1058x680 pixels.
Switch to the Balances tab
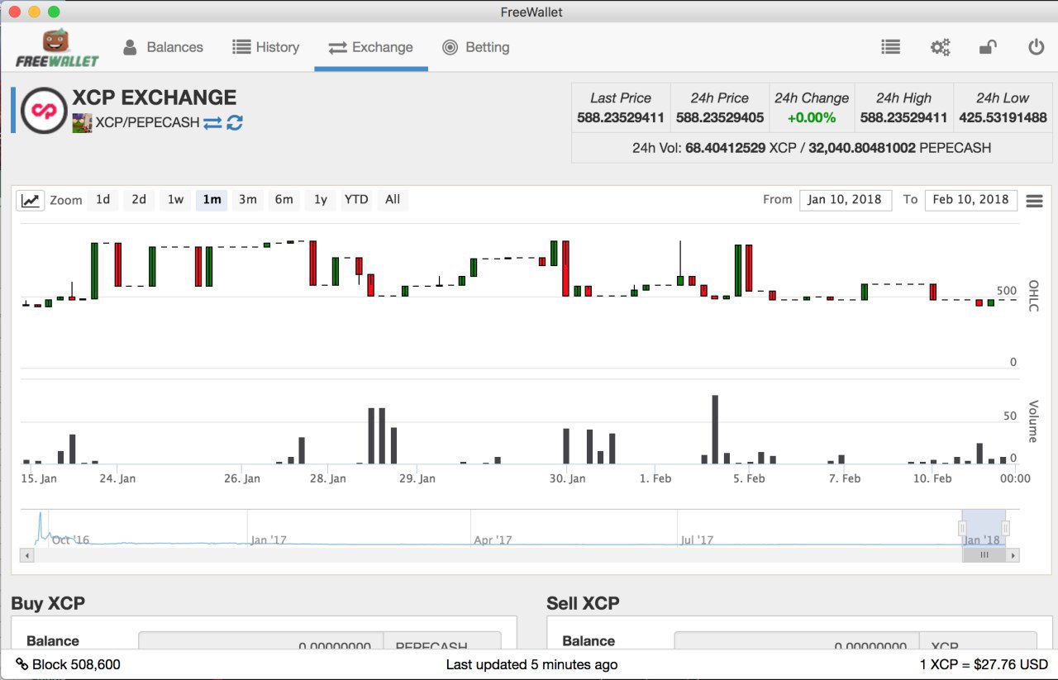(163, 47)
